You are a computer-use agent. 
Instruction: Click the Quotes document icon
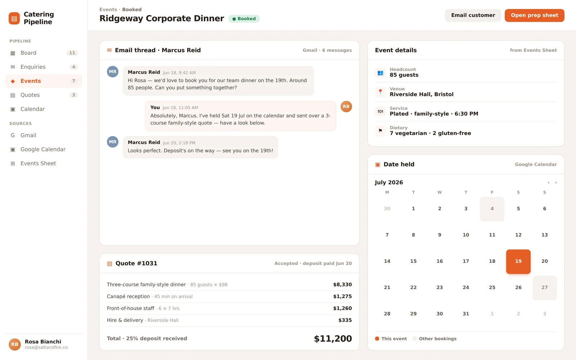click(13, 95)
